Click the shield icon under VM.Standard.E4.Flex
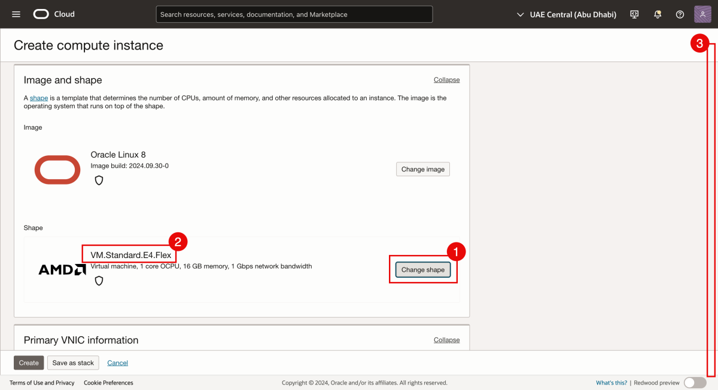The width and height of the screenshot is (718, 390). 98,280
